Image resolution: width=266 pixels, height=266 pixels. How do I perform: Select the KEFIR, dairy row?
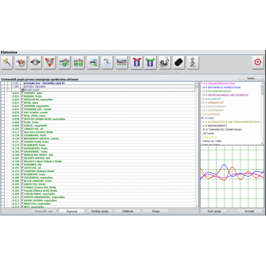pyautogui.click(x=98, y=103)
